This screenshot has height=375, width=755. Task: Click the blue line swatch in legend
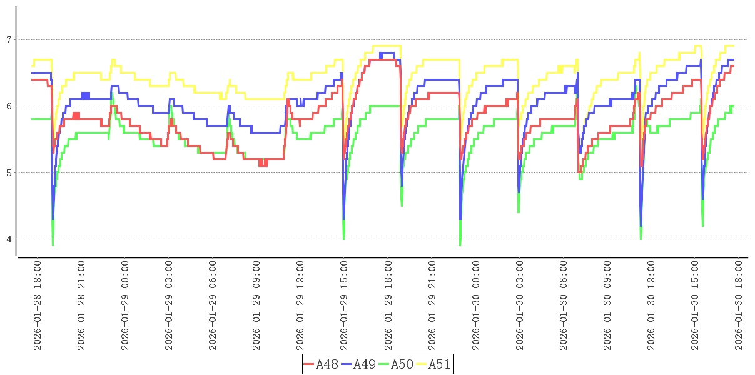pyautogui.click(x=347, y=364)
